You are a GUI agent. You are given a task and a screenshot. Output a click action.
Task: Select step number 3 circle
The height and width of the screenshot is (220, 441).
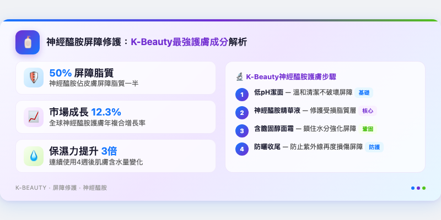click(x=242, y=131)
